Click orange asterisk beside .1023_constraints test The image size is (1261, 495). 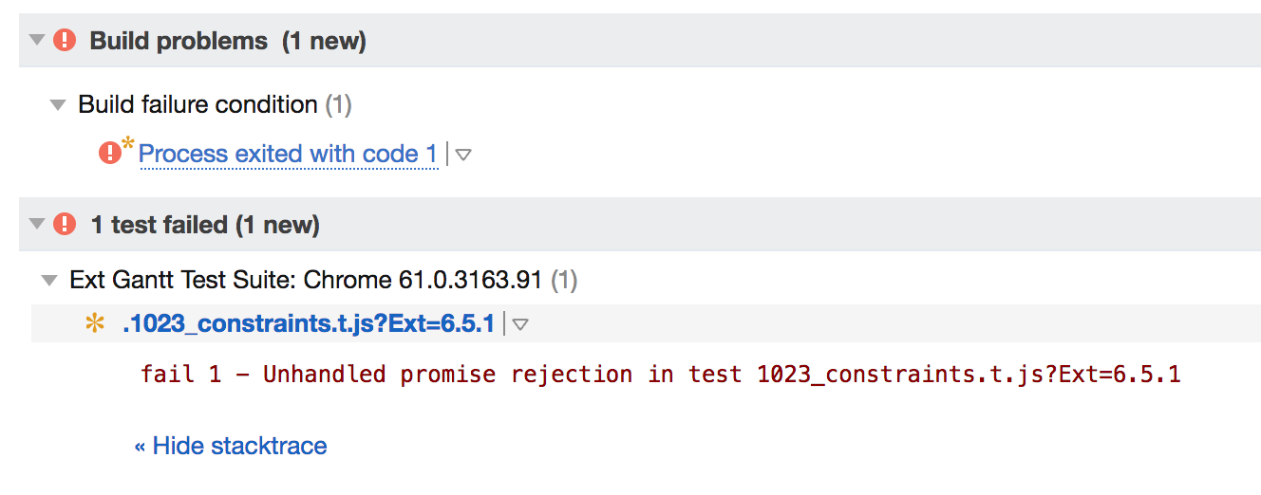click(x=95, y=324)
